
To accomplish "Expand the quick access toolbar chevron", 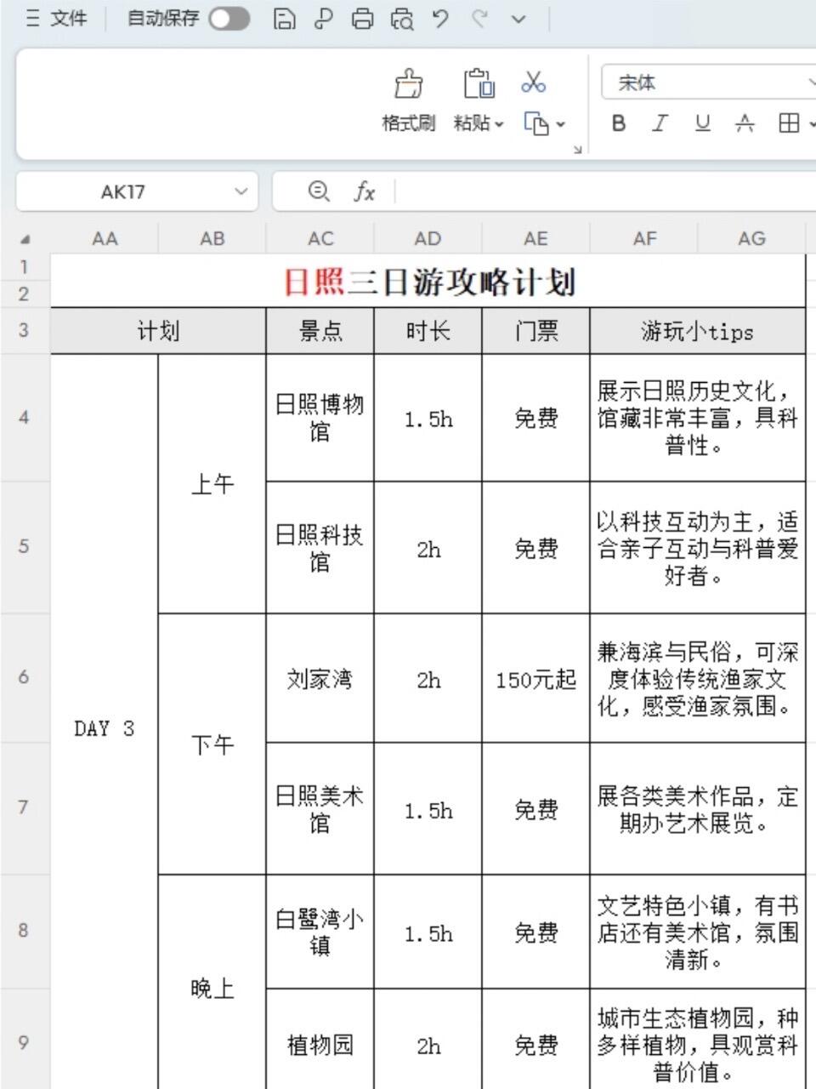I will (518, 19).
